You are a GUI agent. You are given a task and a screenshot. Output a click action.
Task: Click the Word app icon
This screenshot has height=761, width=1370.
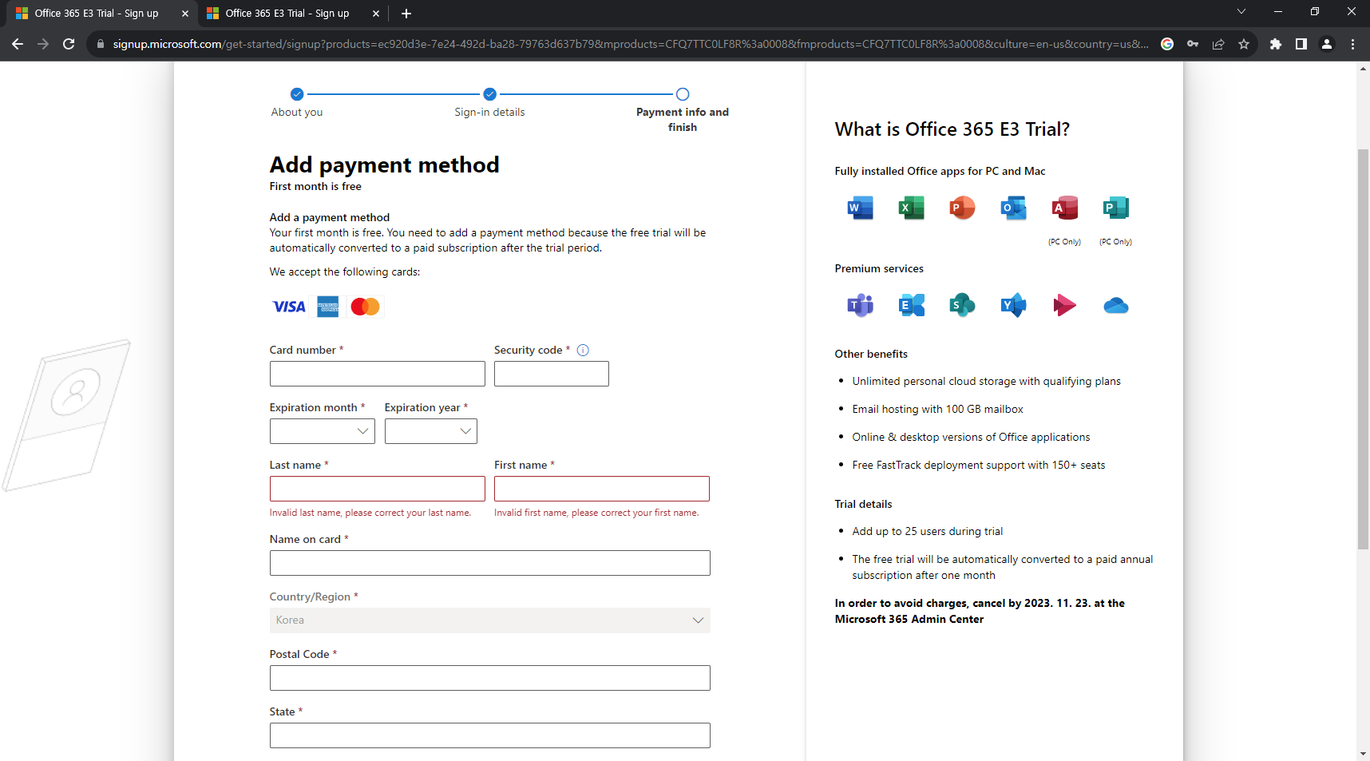(x=860, y=208)
